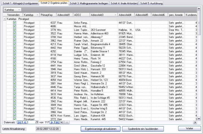This screenshot has width=203, height=134.
Task: Sort by the Adressfeld4 column header
Action: tap(126, 15)
